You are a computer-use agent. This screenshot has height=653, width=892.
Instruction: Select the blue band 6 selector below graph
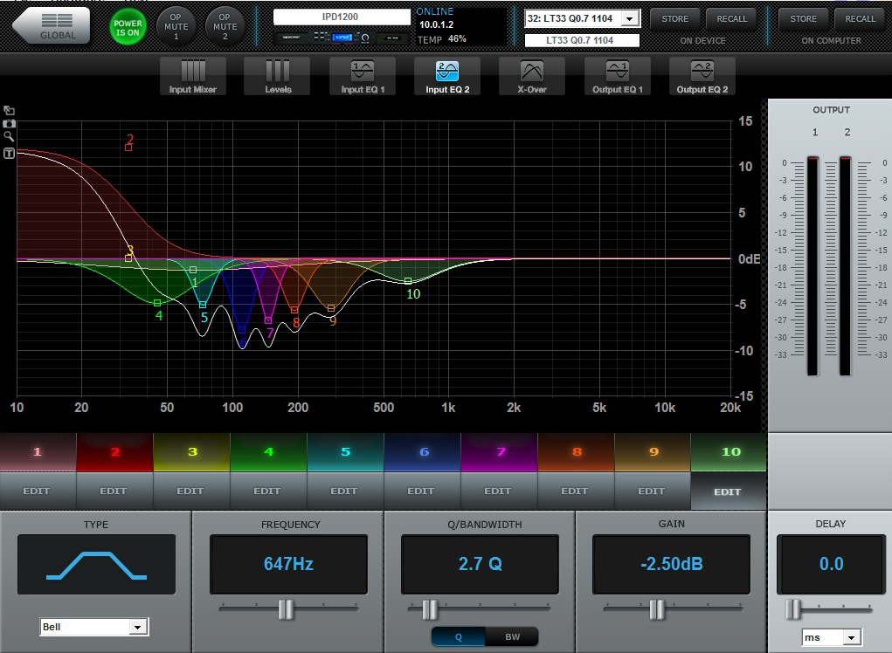[423, 452]
